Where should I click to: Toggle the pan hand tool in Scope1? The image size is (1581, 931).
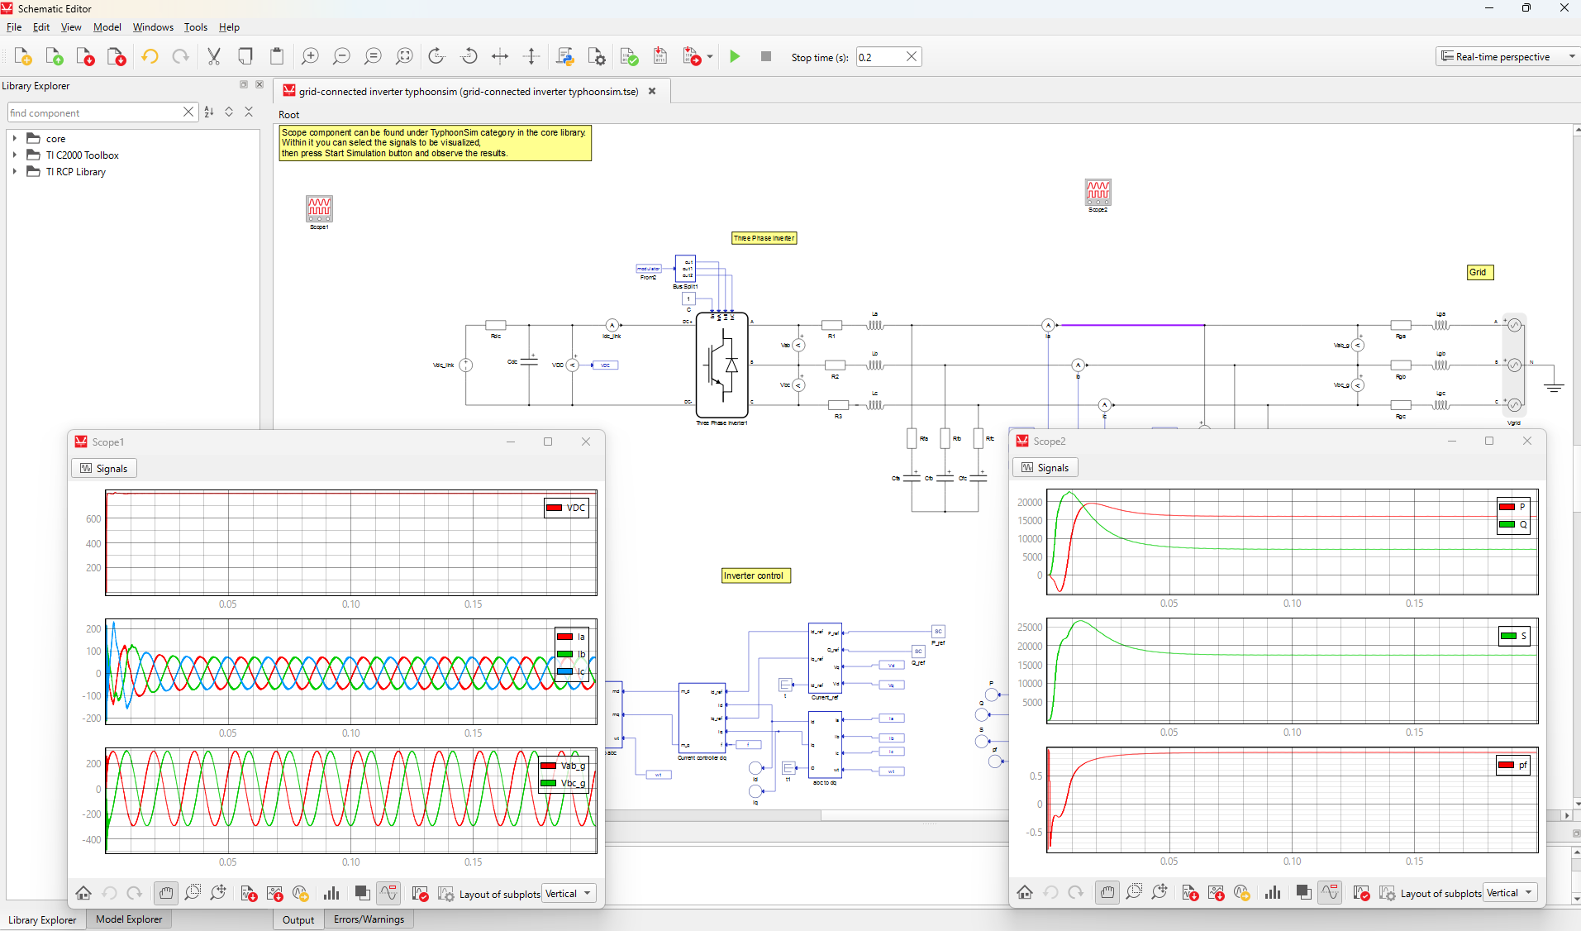coord(166,893)
